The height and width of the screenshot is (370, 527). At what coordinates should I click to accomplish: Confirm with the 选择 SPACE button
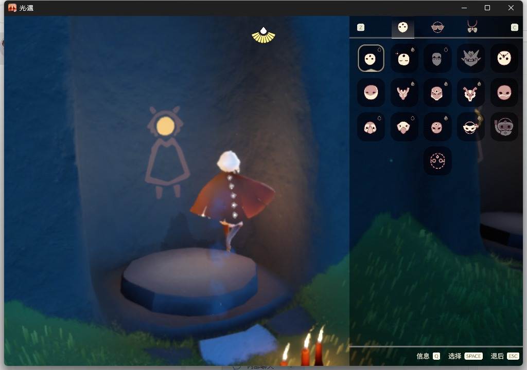coord(465,356)
